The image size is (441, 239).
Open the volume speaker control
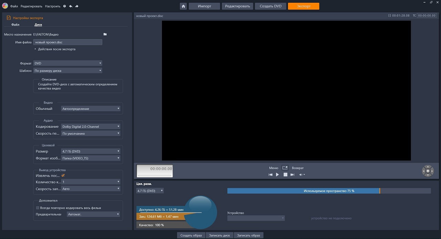pos(301,175)
